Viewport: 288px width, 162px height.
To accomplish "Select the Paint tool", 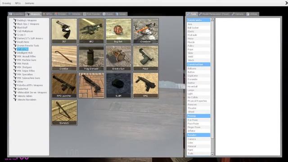I will click(198, 150).
